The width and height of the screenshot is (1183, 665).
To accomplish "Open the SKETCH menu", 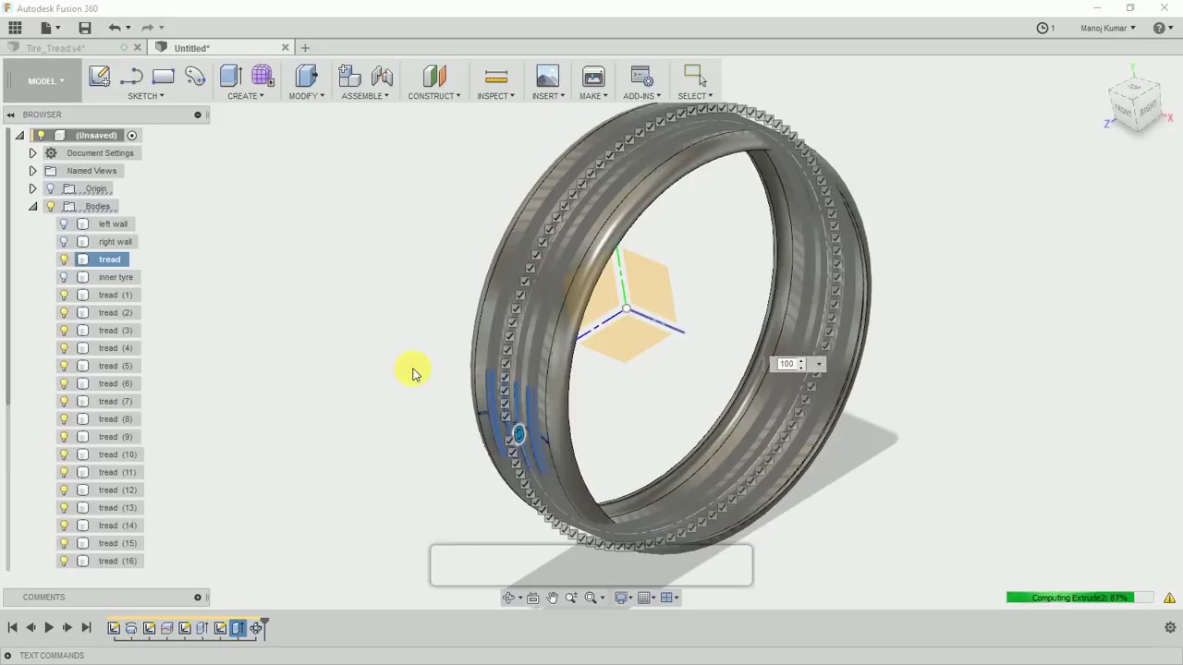I will [146, 96].
